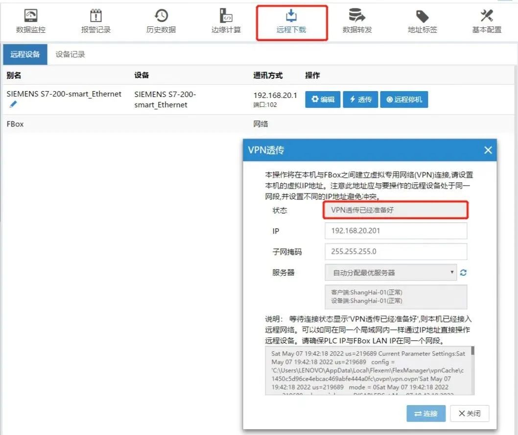Switch to the 设备记录 tab
Viewport: 518px width, 435px height.
click(70, 54)
